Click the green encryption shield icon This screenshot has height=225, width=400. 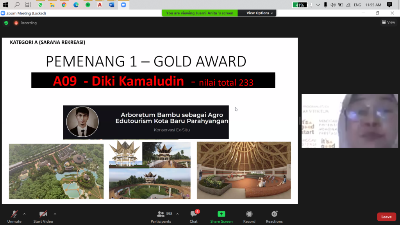6,23
